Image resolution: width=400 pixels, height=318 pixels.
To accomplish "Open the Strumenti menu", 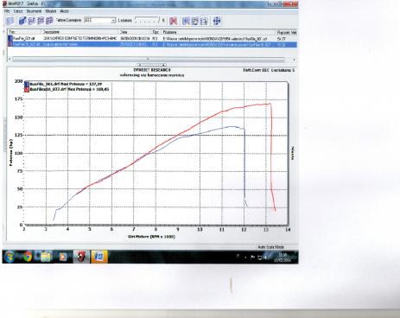I will point(34,11).
